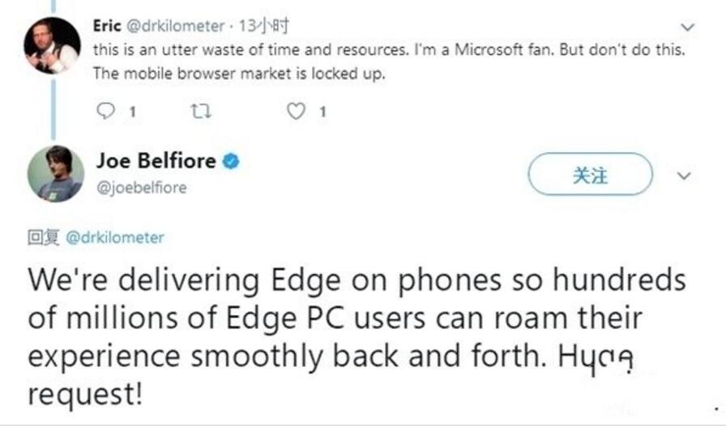The width and height of the screenshot is (726, 428).
Task: Click the reply speech bubble icon under Eric's tweet
Action: (x=105, y=111)
